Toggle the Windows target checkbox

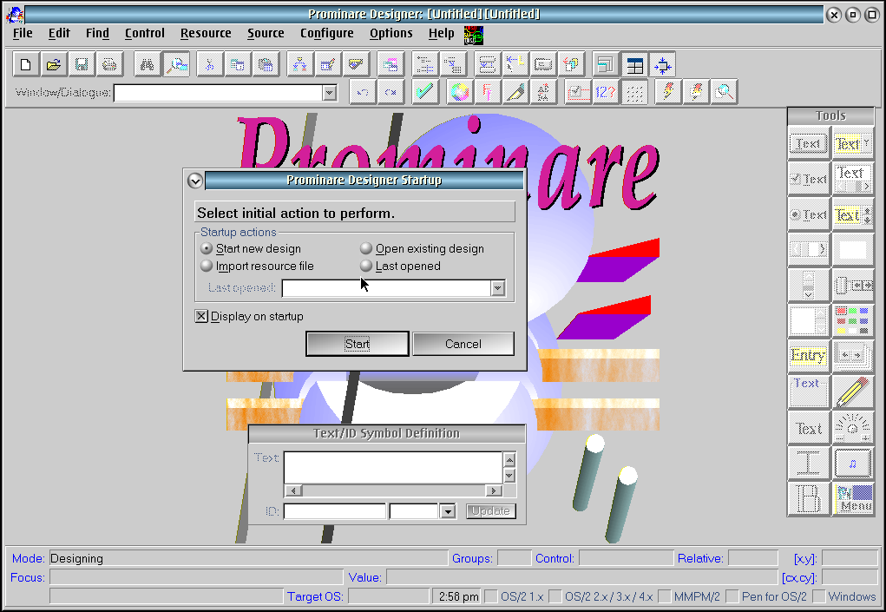click(x=819, y=596)
